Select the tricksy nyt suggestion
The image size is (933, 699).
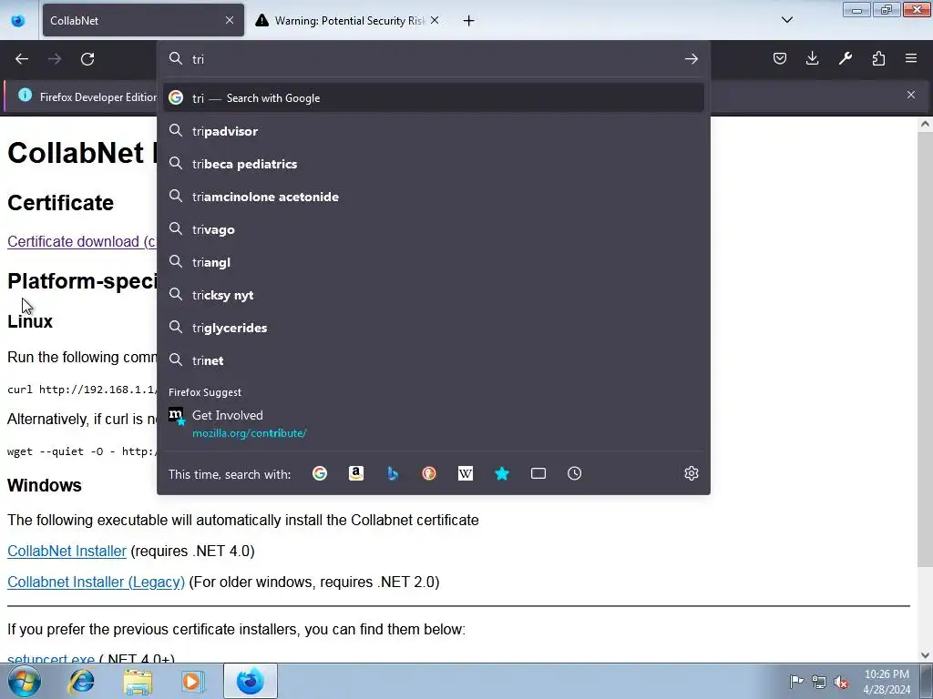(x=433, y=295)
